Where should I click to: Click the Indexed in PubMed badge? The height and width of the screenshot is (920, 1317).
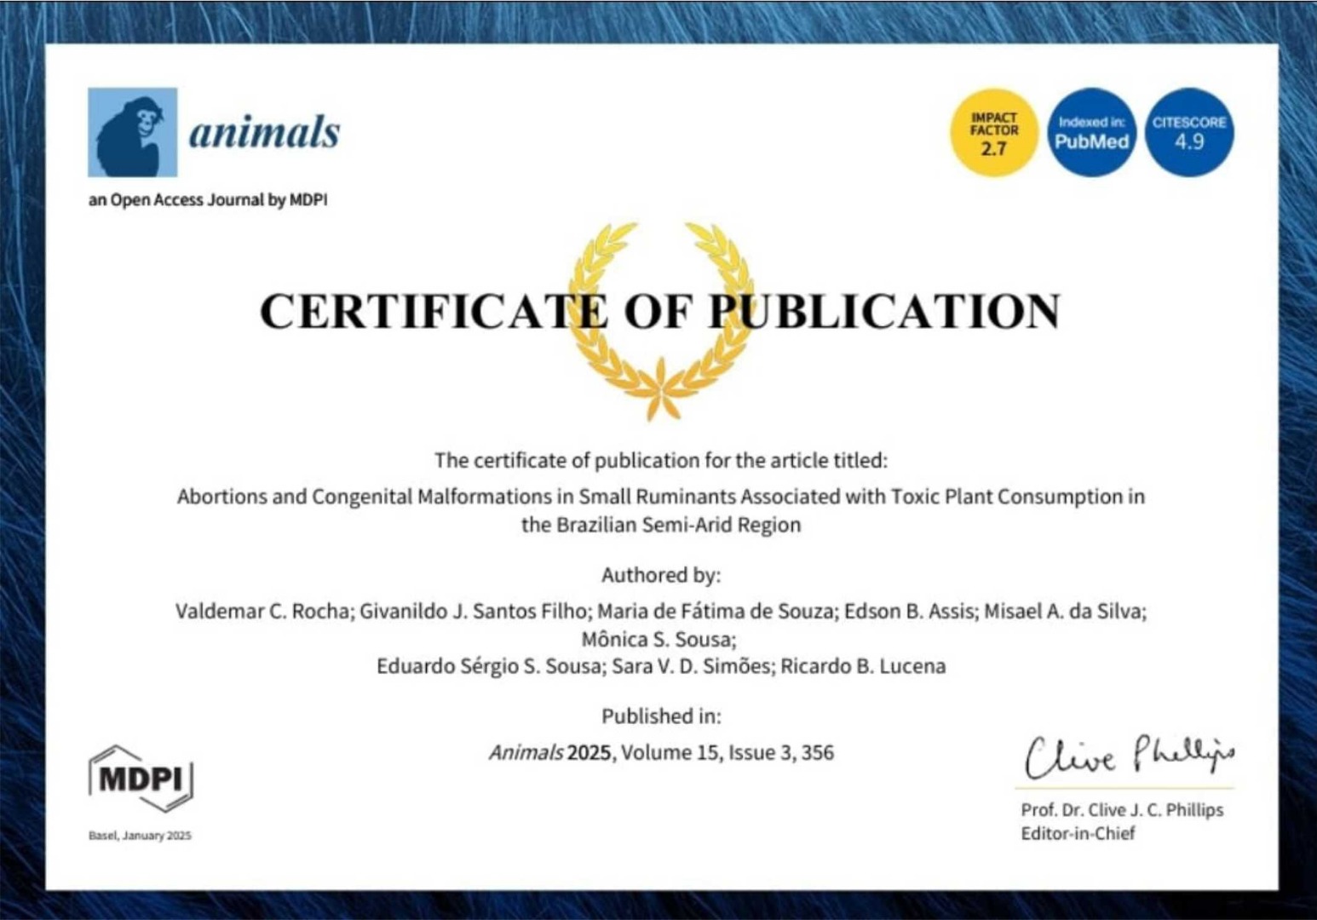[1091, 133]
